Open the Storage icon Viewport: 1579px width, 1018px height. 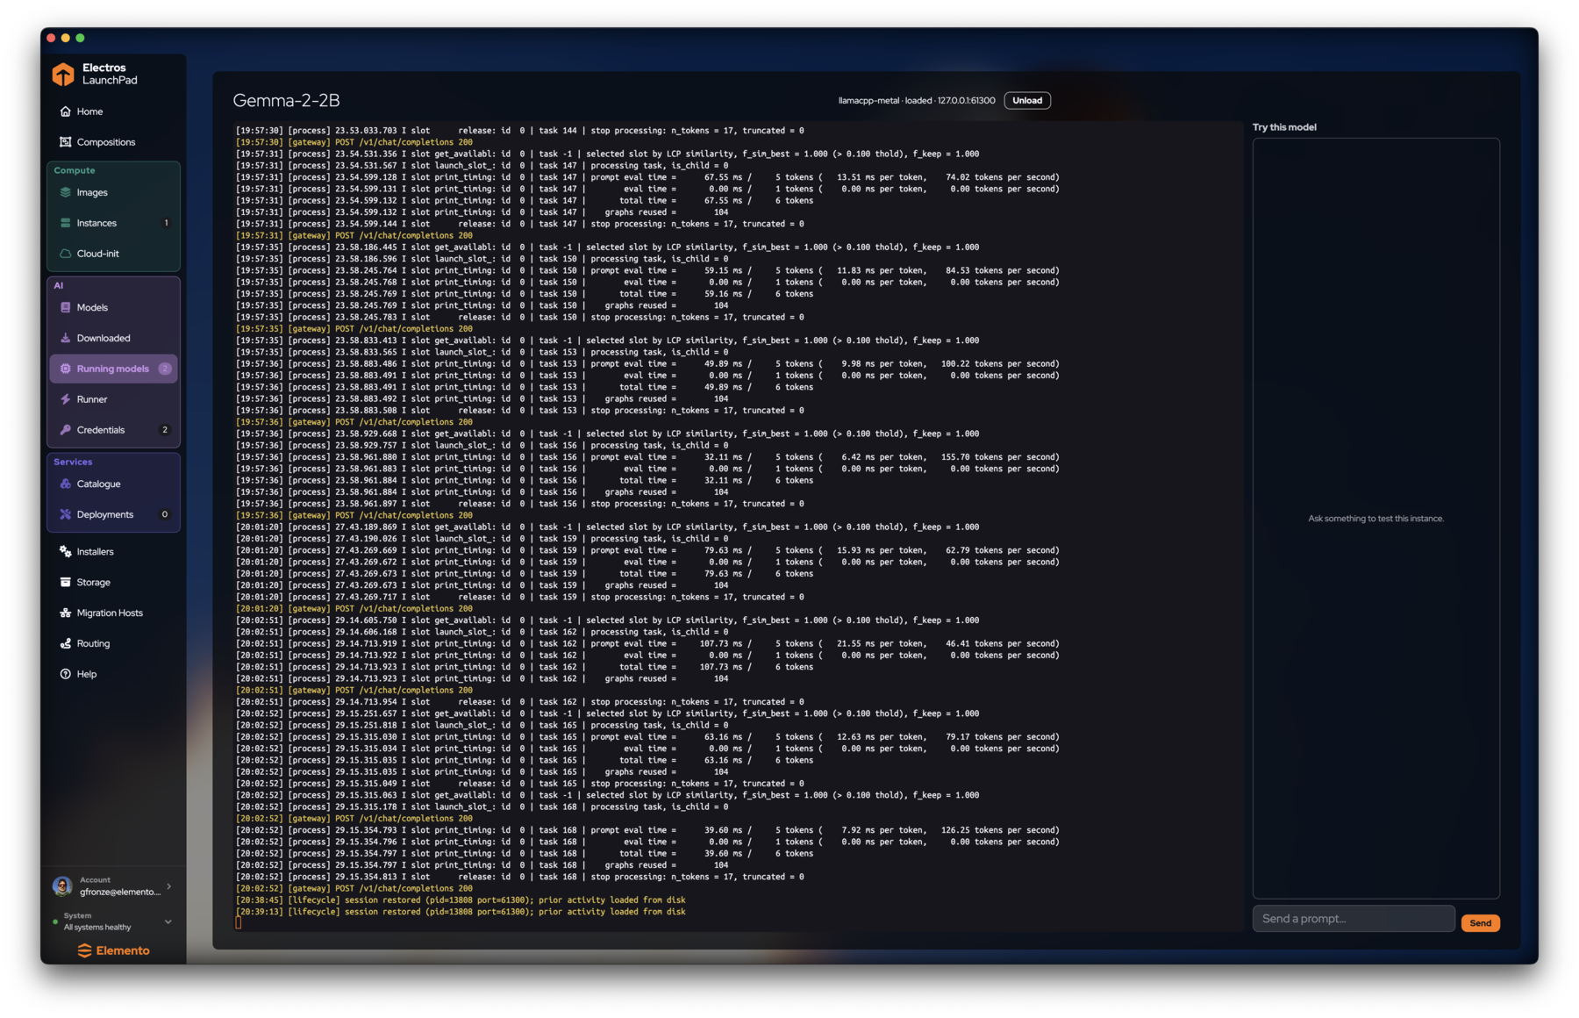click(x=65, y=583)
